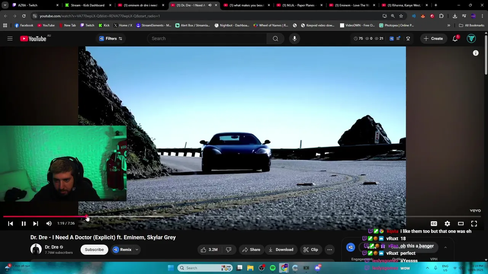Open the YouTube guide hamburger menu
Viewport: 488px width, 274px height.
point(10,38)
